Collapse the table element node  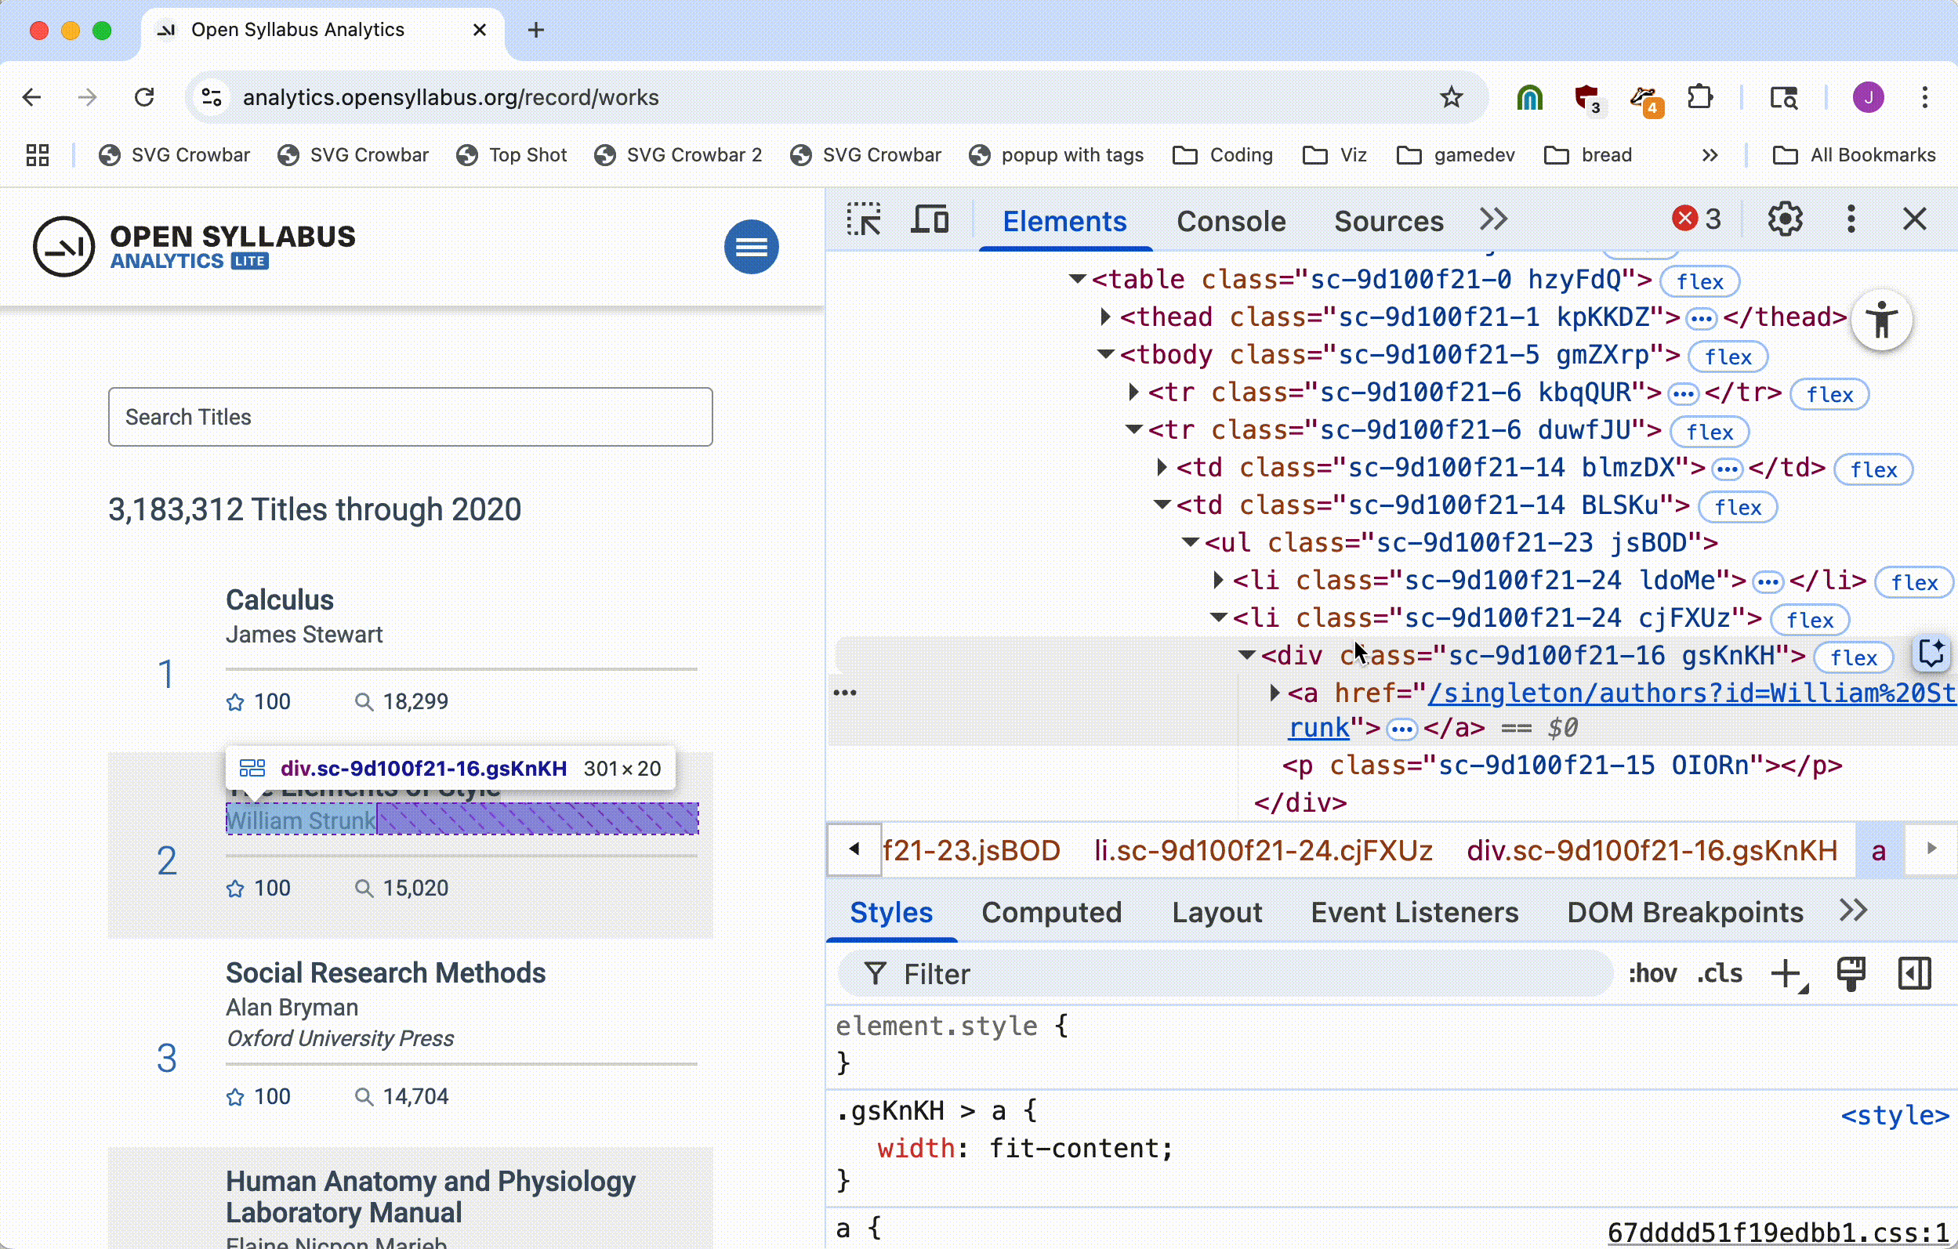[1078, 280]
